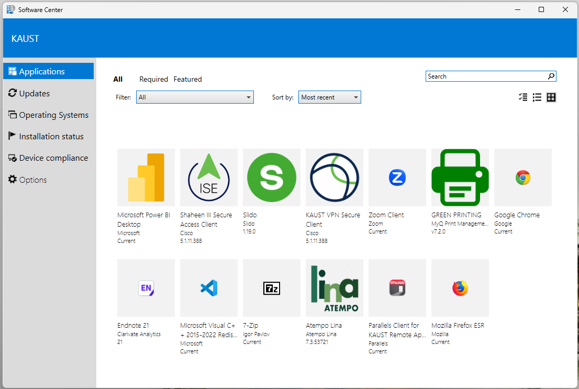This screenshot has height=389, width=579.
Task: Open Operating Systems section label
Action: (x=53, y=115)
